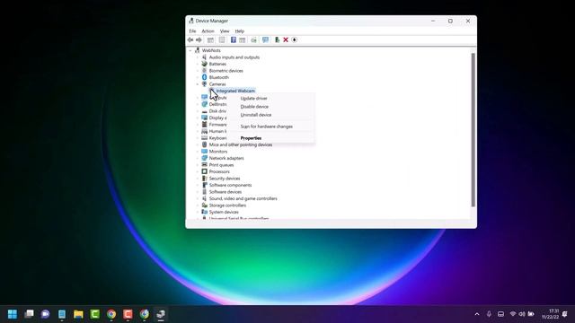
Task: Click the Processors chip icon
Action: (205, 171)
